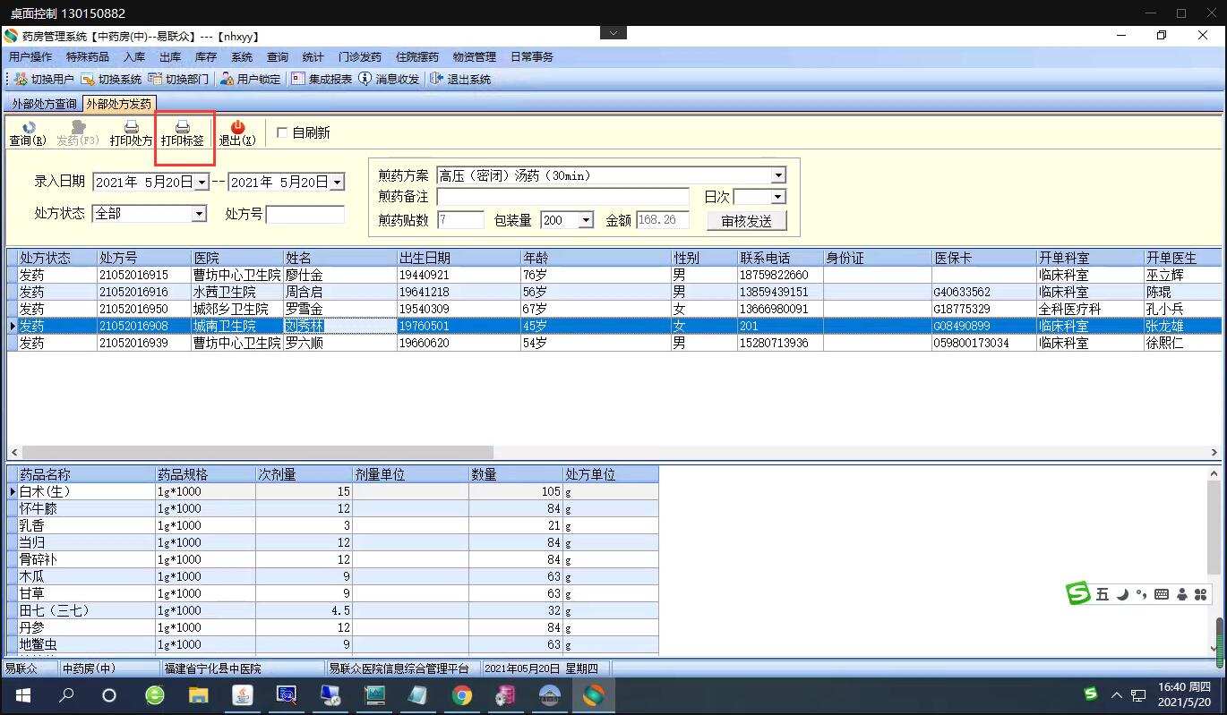
Task: Click the 处方号 input field
Action: pyautogui.click(x=305, y=214)
